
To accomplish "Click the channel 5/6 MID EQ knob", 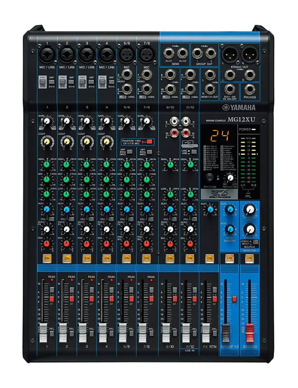I will point(126,179).
